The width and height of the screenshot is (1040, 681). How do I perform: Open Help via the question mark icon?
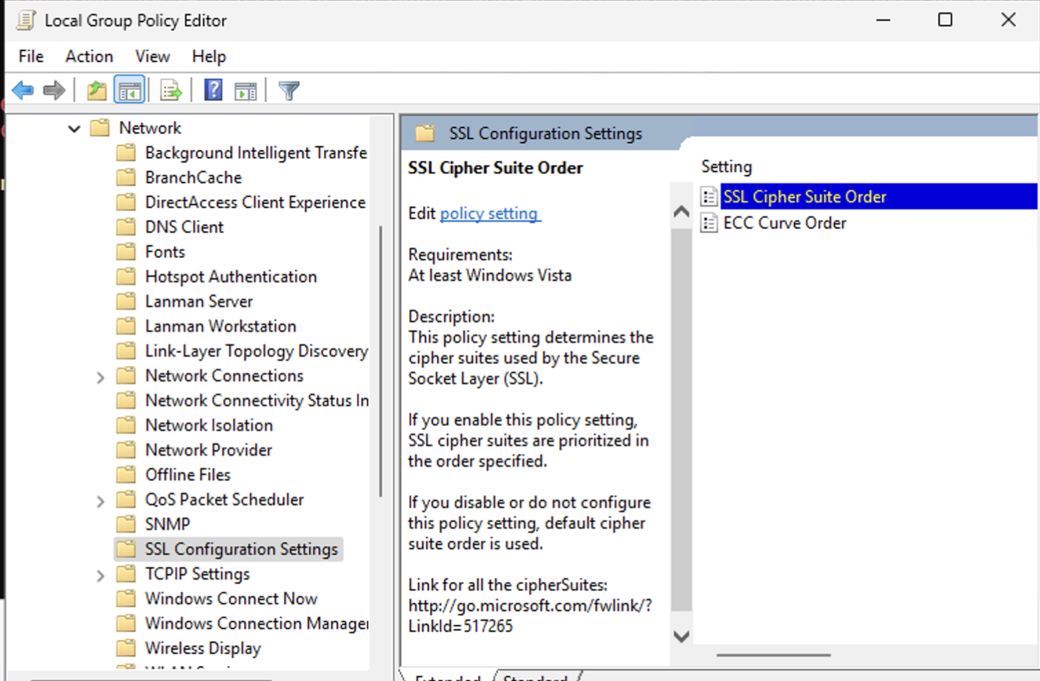click(x=213, y=90)
